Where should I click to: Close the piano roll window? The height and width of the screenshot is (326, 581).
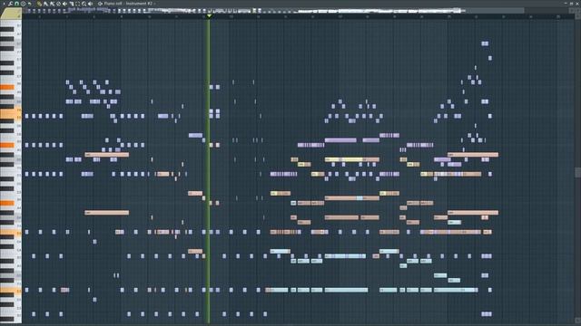point(577,3)
